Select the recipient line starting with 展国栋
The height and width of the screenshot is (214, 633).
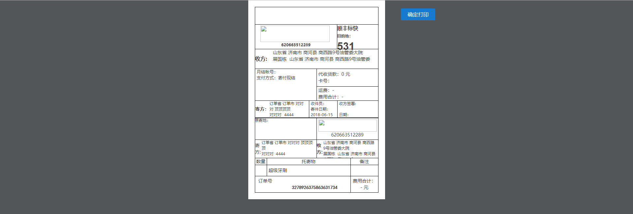coord(321,59)
